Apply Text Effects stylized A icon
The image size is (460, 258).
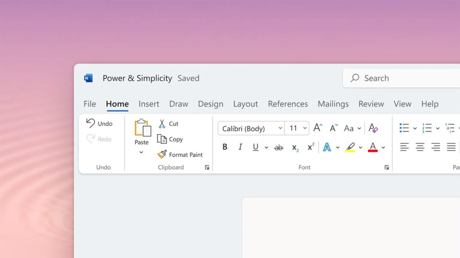tap(327, 147)
